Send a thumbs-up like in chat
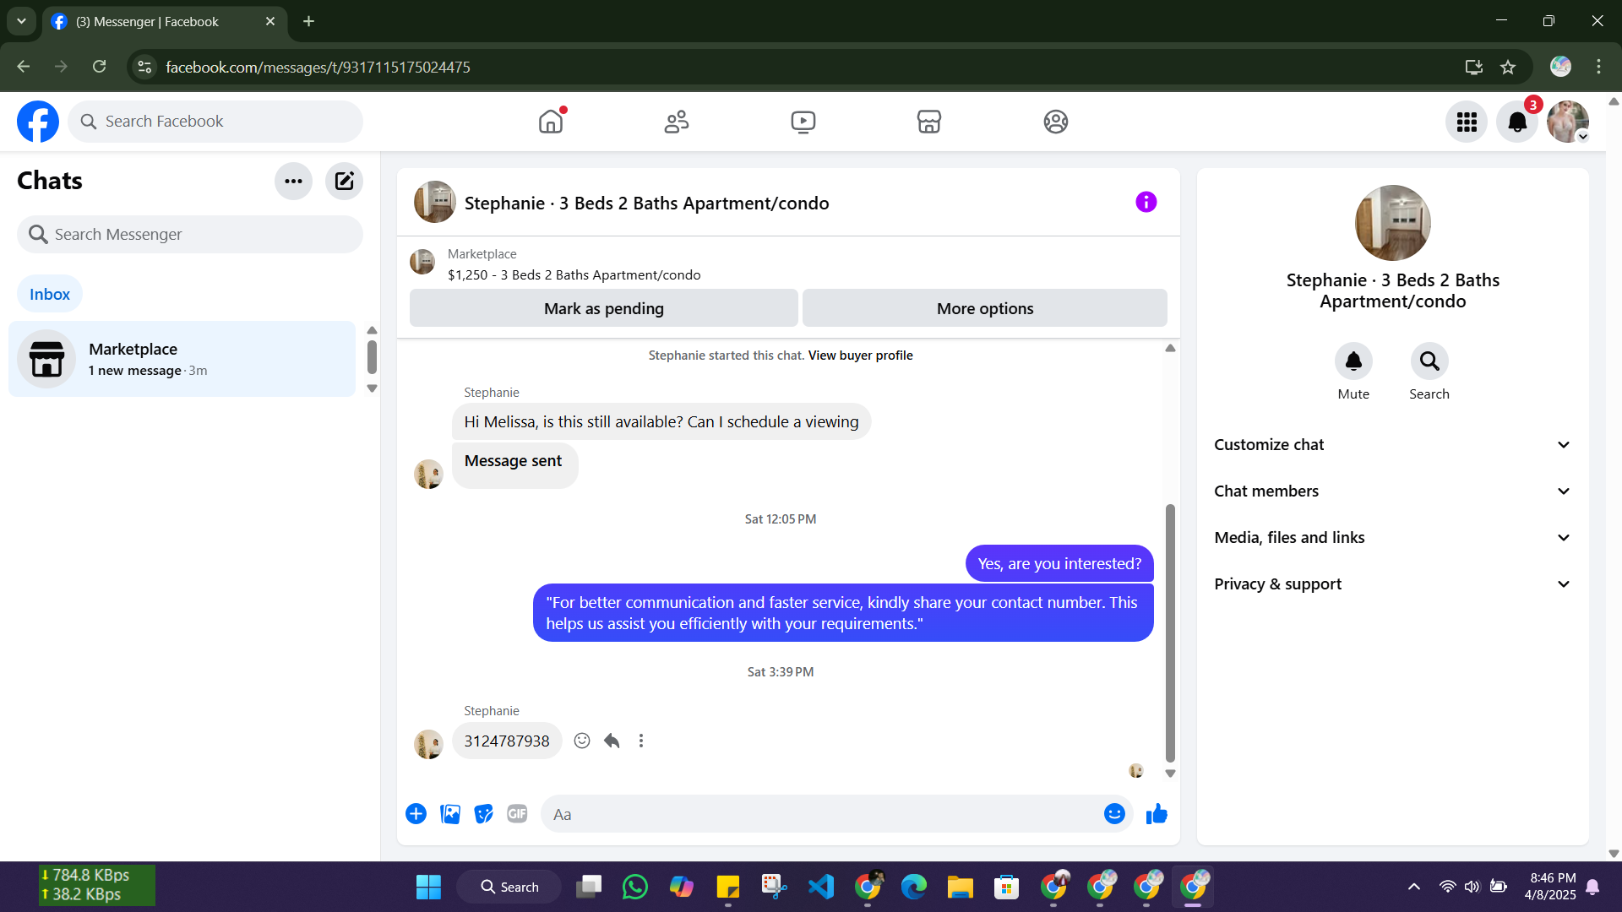The image size is (1622, 912). (x=1157, y=814)
